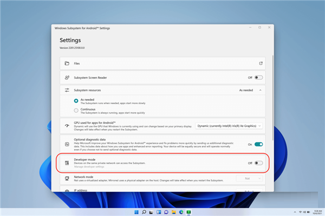Viewport: 325px width, 216px height.
Task: Click the Files folder icon
Action: (x=67, y=63)
